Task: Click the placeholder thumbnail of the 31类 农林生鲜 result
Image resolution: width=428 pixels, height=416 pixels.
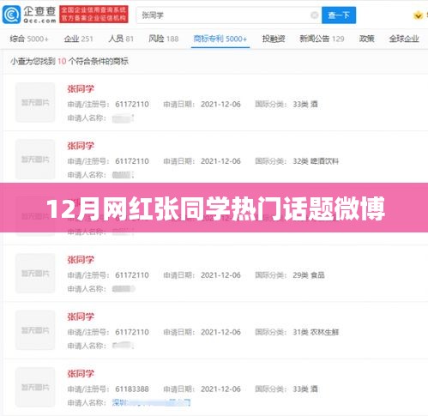Action: (35, 330)
